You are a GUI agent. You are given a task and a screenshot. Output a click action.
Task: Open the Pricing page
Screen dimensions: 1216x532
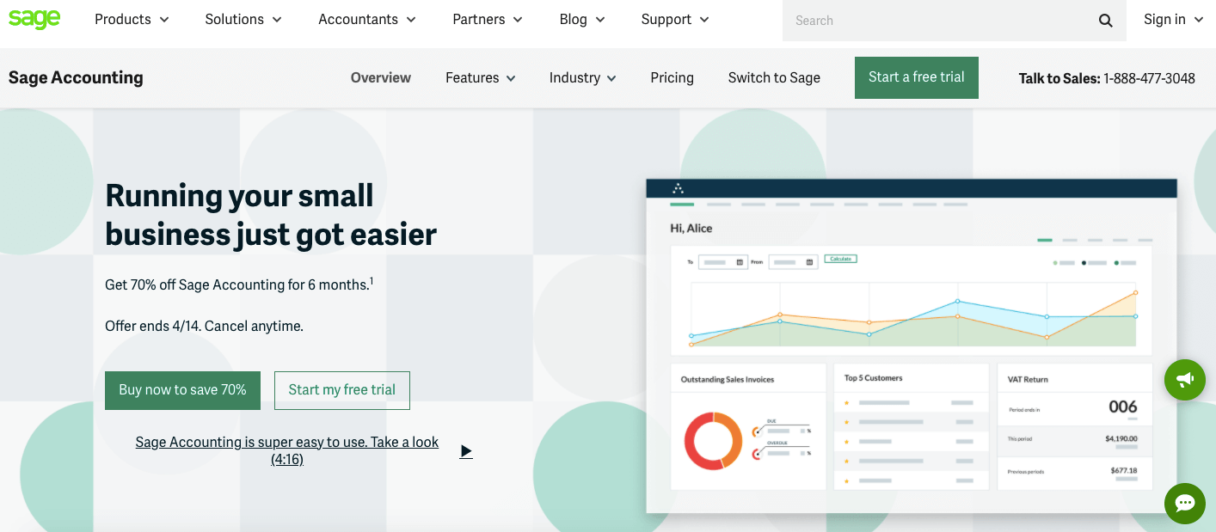click(x=672, y=77)
